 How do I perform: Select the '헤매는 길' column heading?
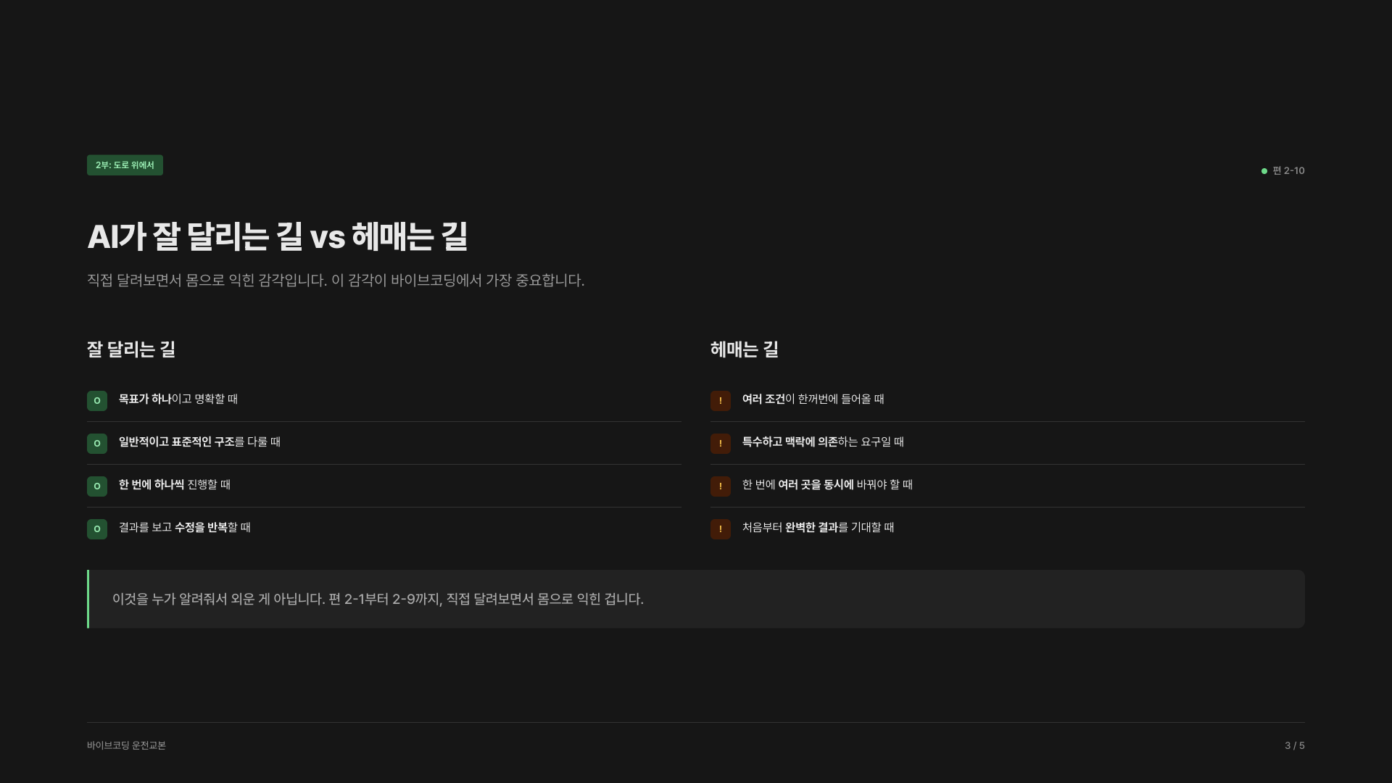(744, 349)
